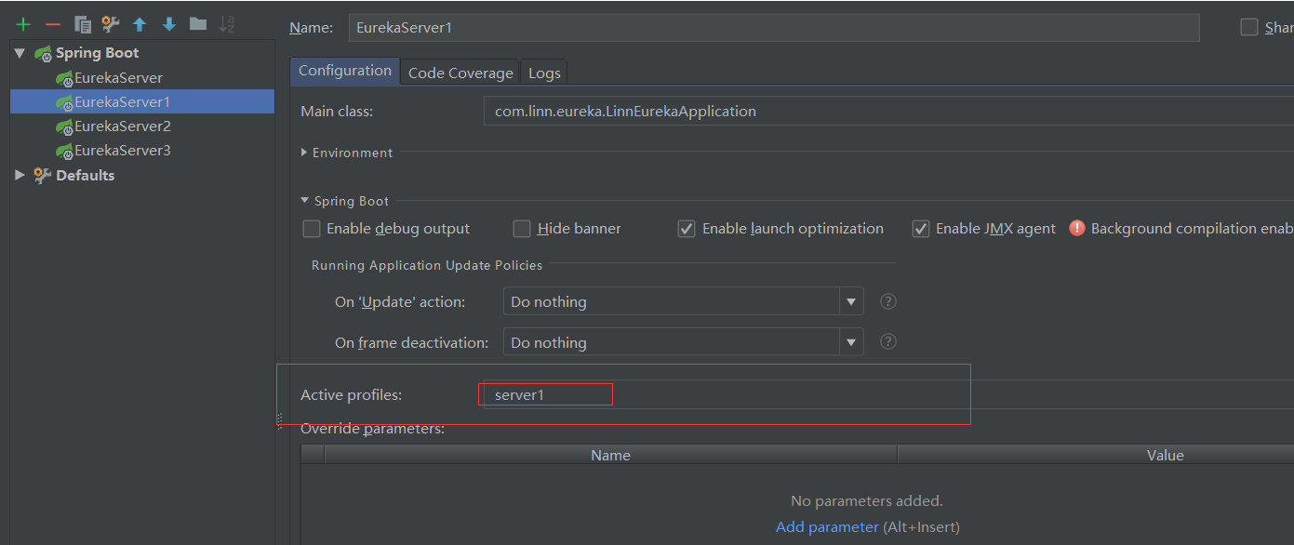Image resolution: width=1294 pixels, height=545 pixels.
Task: Click the Add parameter link
Action: point(827,526)
